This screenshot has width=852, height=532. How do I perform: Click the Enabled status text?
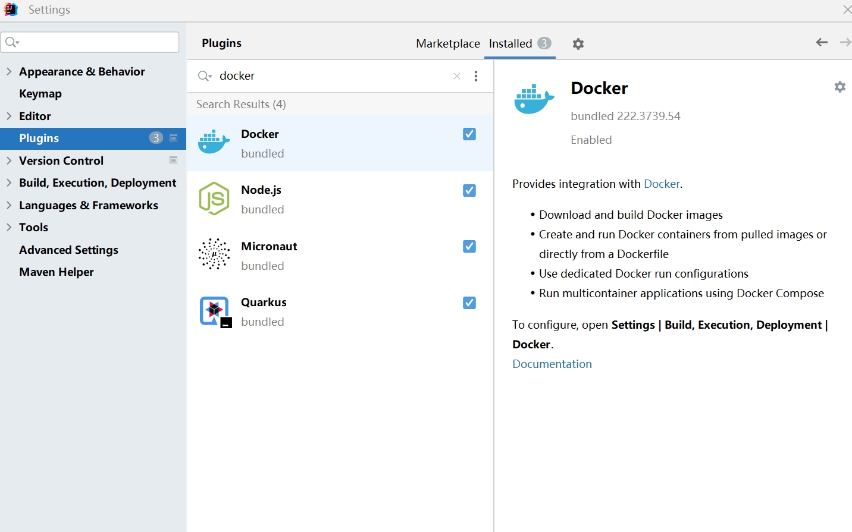pos(591,140)
